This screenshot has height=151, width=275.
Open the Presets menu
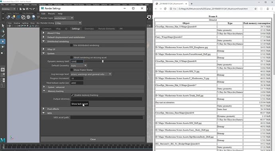(51, 14)
